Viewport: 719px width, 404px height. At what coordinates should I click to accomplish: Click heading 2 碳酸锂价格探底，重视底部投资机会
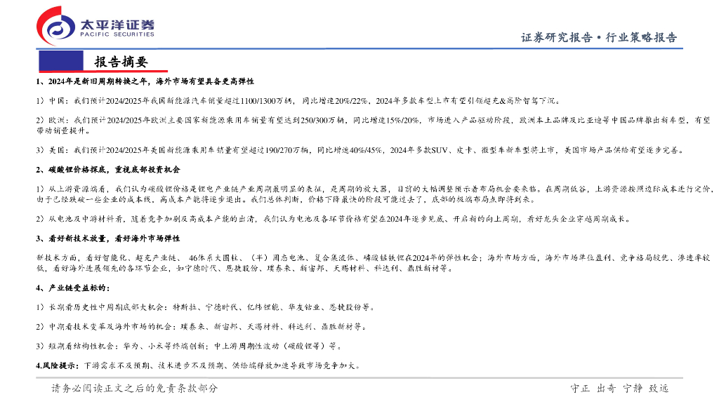click(108, 170)
